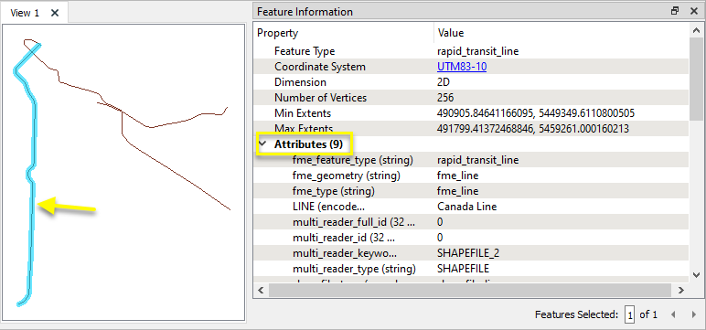Click horizontal scrollbar right arrow
This screenshot has height=330, width=706.
[681, 291]
